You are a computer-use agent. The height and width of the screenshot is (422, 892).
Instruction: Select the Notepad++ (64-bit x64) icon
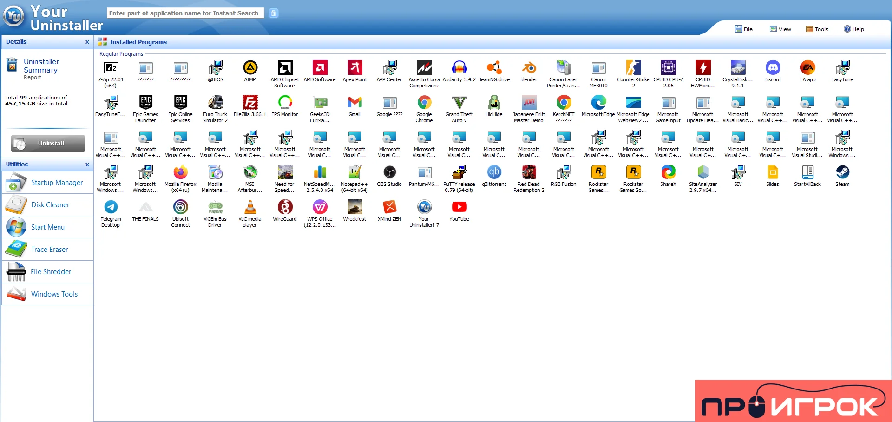pos(354,172)
